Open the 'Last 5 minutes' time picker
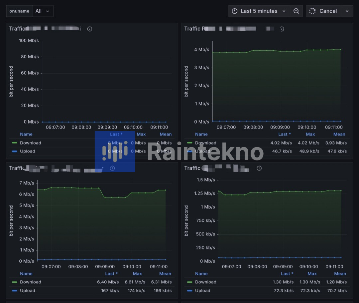Screen dimensions: 359x303 (x=259, y=11)
